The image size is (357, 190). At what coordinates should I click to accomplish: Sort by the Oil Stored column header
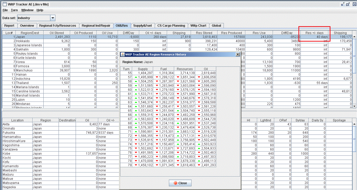tap(57, 33)
